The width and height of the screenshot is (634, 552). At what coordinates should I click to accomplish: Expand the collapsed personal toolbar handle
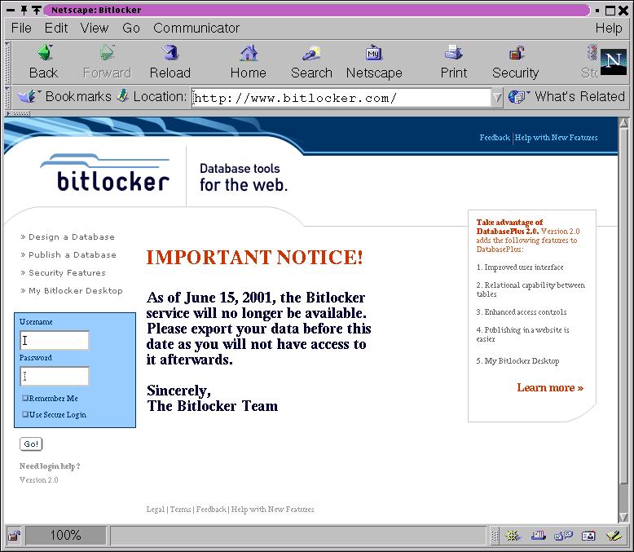click(18, 113)
